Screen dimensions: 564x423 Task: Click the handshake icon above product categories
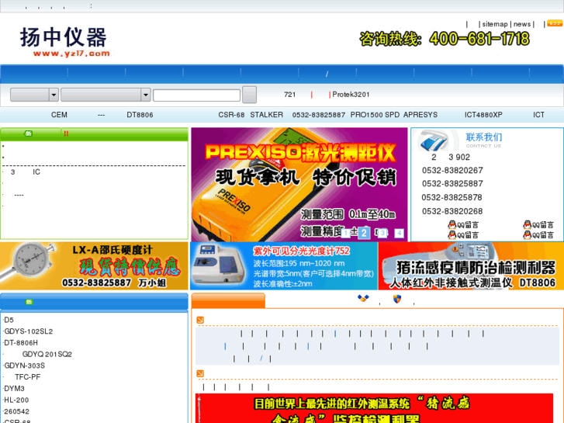(x=363, y=298)
